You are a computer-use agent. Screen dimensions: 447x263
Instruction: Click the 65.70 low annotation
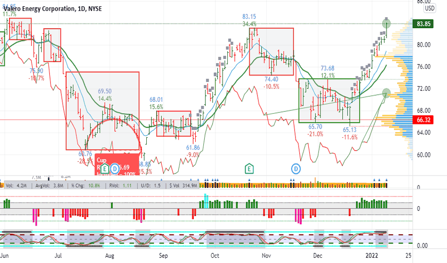pos(315,127)
